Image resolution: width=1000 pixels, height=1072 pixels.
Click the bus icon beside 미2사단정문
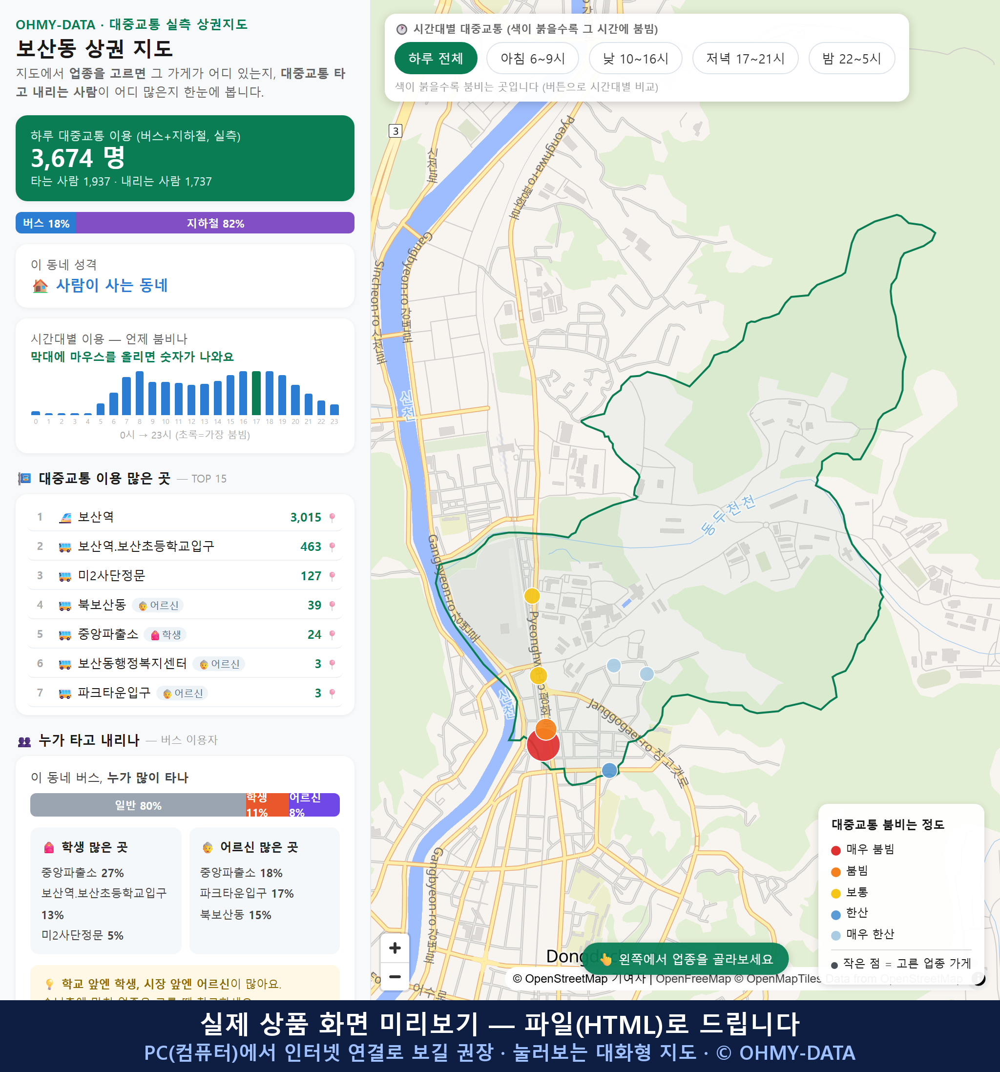coord(65,576)
